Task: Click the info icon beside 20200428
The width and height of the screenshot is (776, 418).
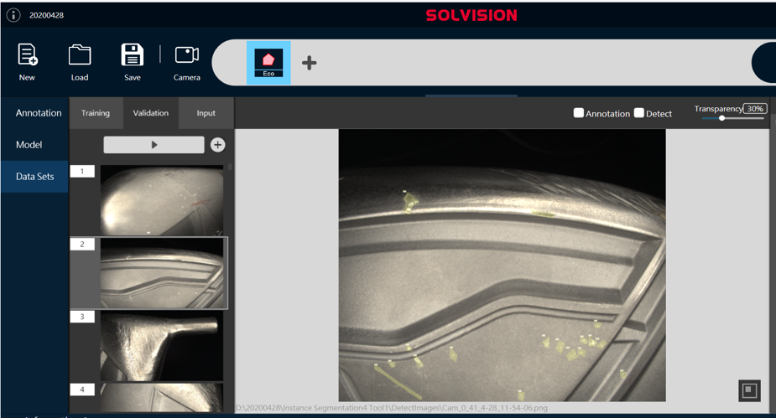Action: click(x=13, y=15)
